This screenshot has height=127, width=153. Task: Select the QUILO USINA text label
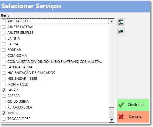(x=18, y=101)
